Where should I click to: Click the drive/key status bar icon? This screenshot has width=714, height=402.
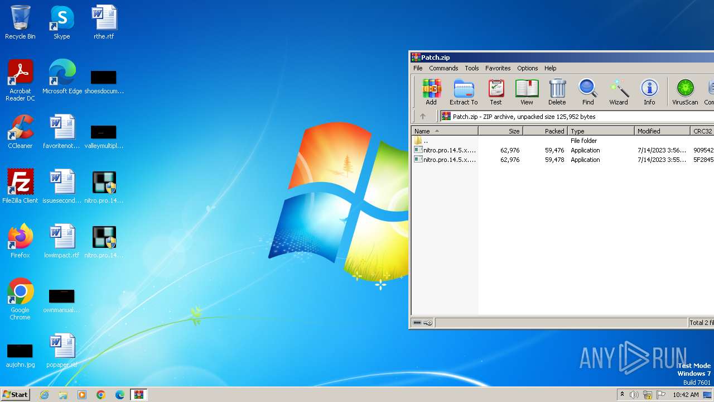(423, 323)
